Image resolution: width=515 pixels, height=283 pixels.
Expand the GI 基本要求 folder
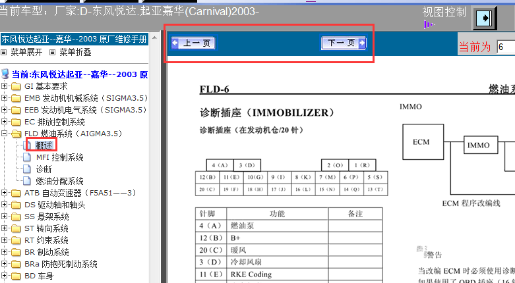(x=4, y=86)
